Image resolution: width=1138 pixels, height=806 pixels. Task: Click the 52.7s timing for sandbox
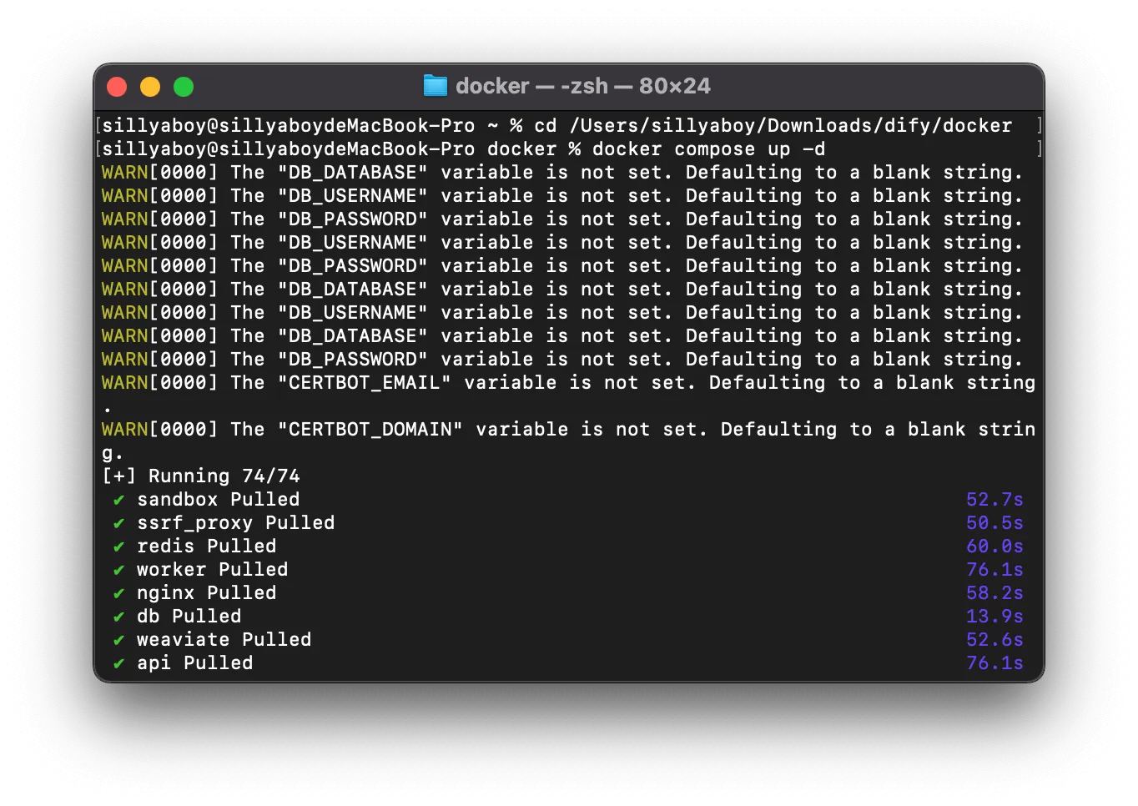pos(994,500)
